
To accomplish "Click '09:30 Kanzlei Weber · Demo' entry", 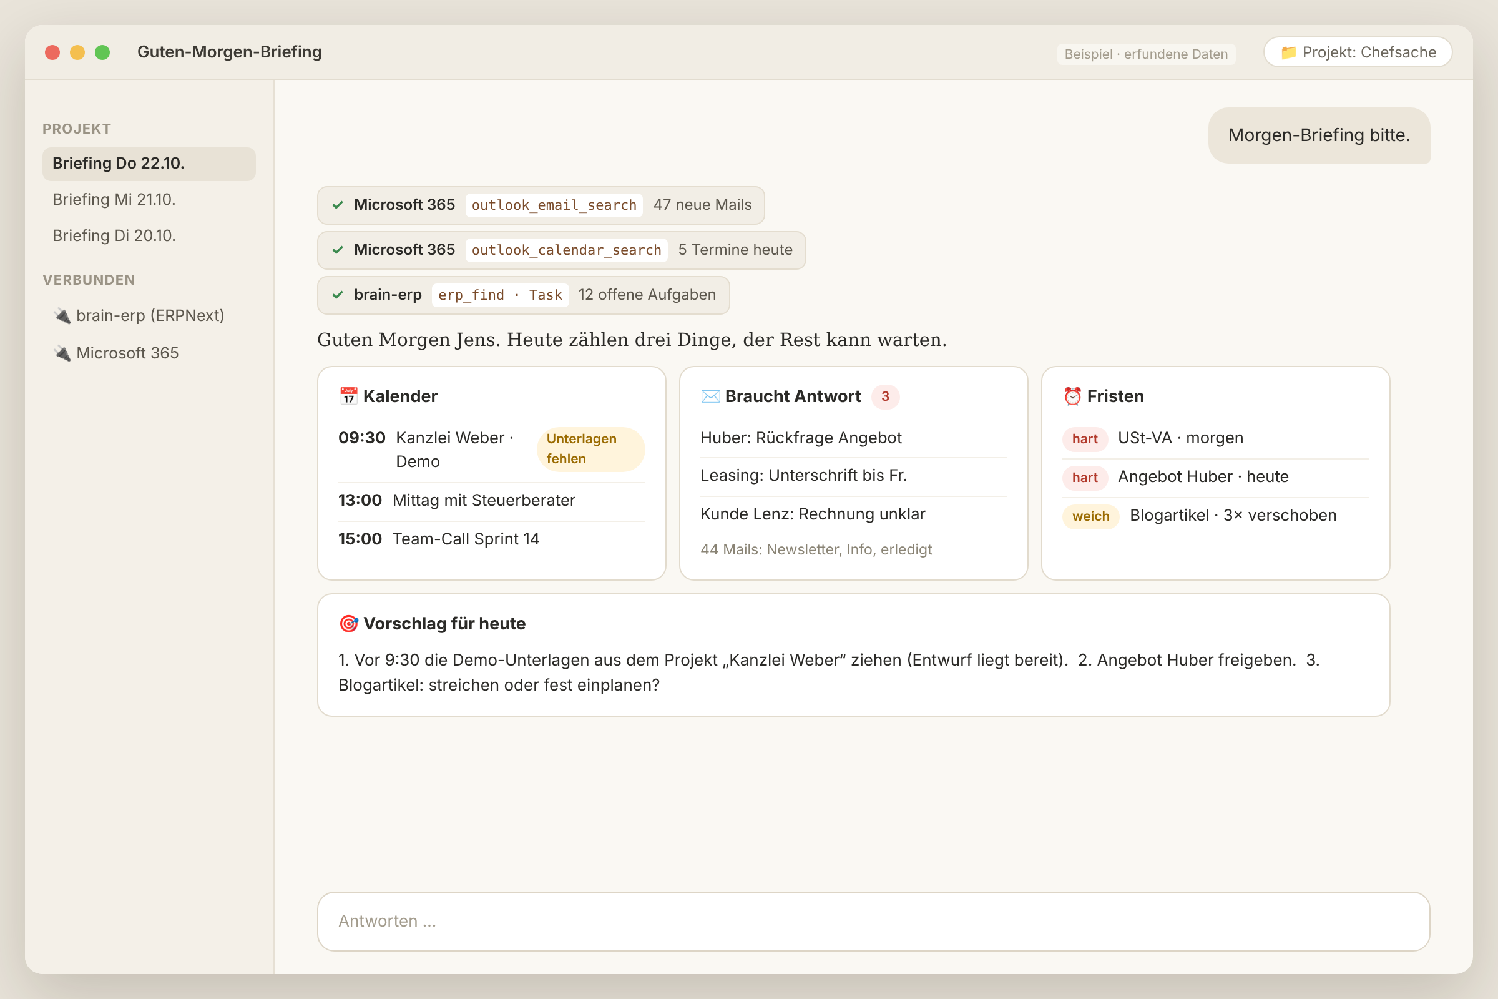I will point(491,449).
